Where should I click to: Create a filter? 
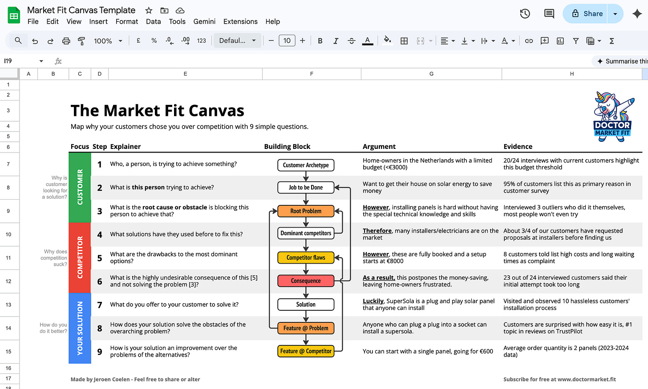coord(576,41)
